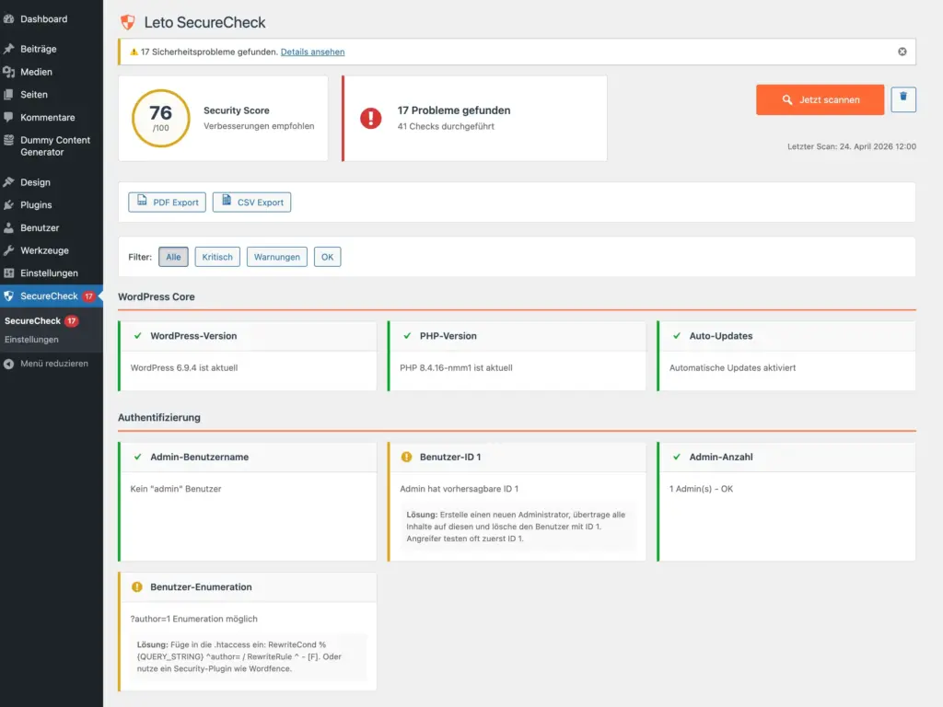Screen dimensions: 943x707
Task: Click the Leto SecureCheck orange shield logo
Action: click(127, 22)
